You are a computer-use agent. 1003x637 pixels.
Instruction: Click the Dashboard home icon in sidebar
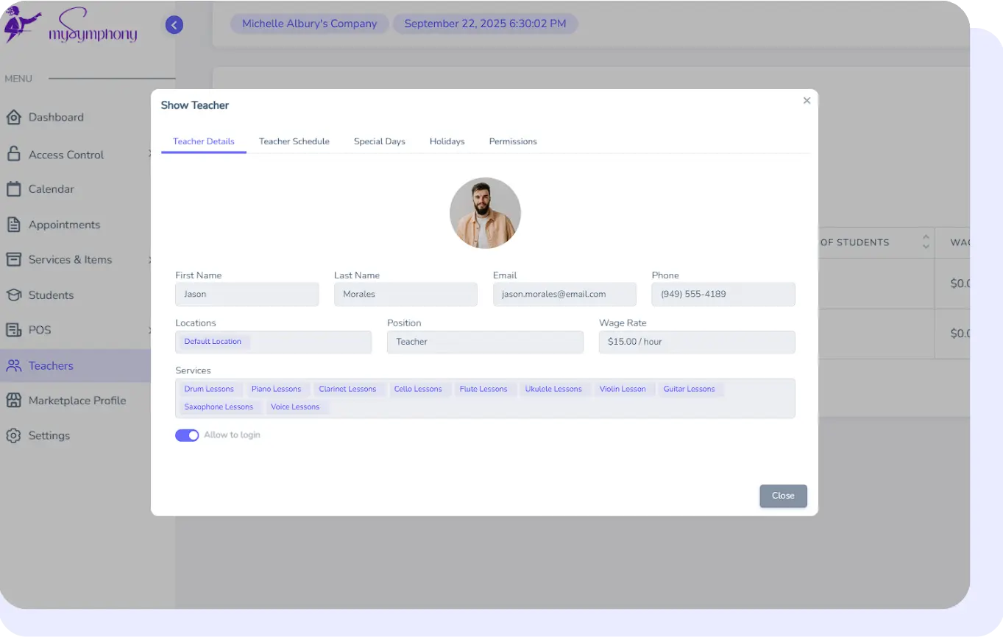point(13,117)
